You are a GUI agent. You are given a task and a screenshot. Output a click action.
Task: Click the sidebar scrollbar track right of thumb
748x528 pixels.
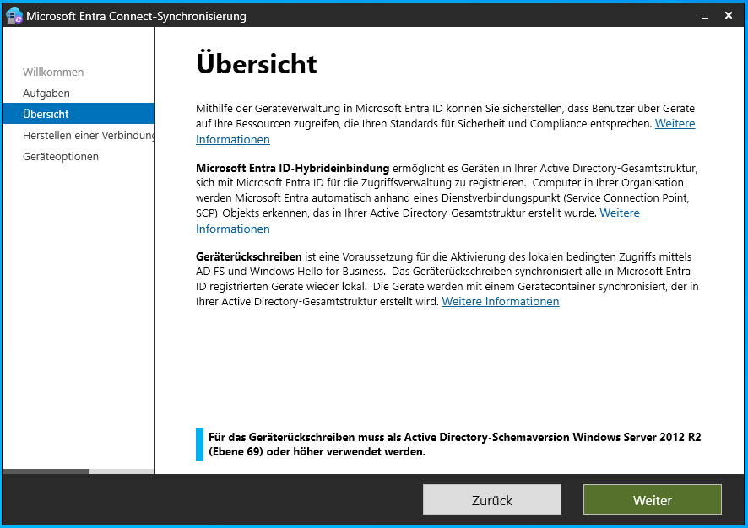coord(122,471)
